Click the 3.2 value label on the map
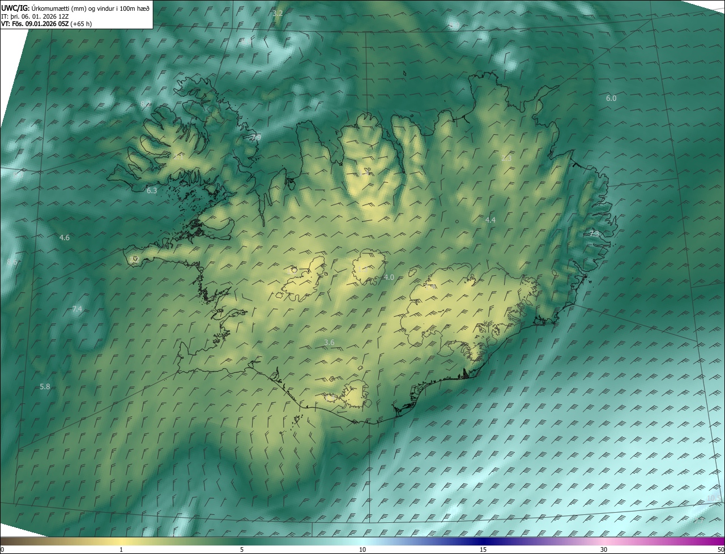This screenshot has height=554, width=725. click(x=278, y=12)
